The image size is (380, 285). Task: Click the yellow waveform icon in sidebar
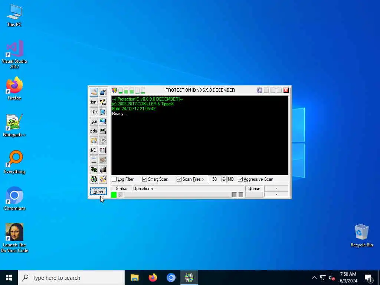pyautogui.click(x=103, y=102)
